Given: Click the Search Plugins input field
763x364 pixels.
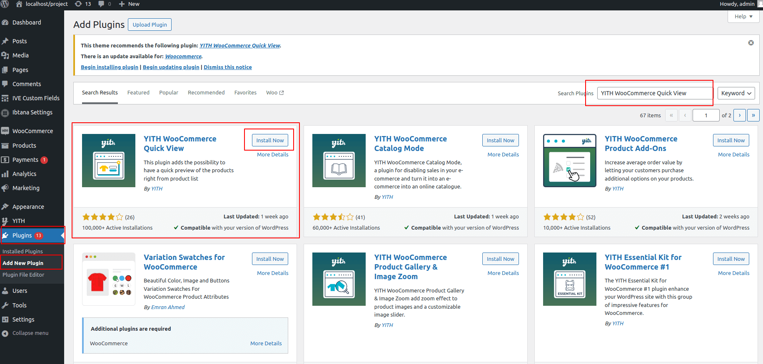Looking at the screenshot, I should [655, 93].
